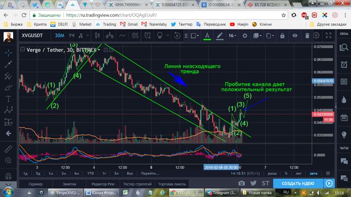Open the prediction and measurement tools
The height and width of the screenshot is (197, 351).
pyautogui.click(x=8, y=122)
